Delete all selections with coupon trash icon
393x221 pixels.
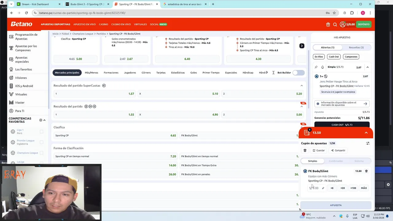(x=305, y=150)
